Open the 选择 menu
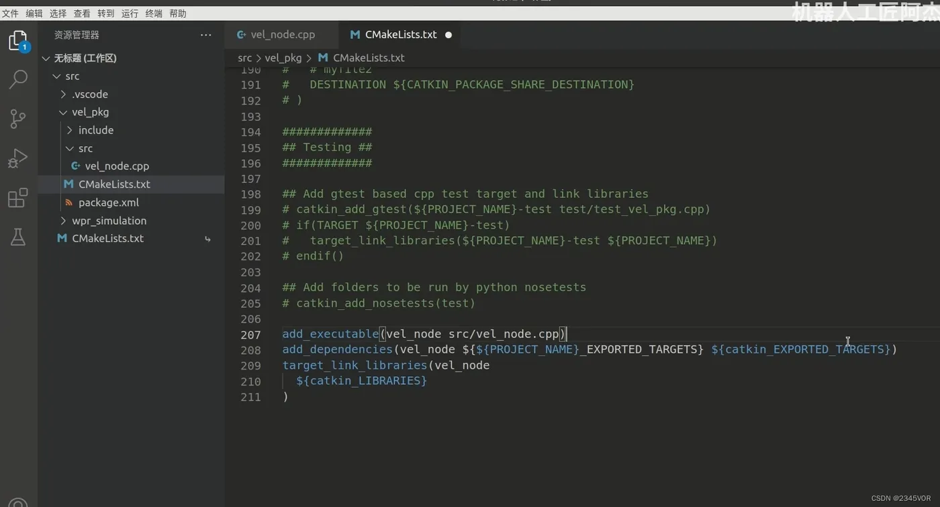 click(58, 13)
